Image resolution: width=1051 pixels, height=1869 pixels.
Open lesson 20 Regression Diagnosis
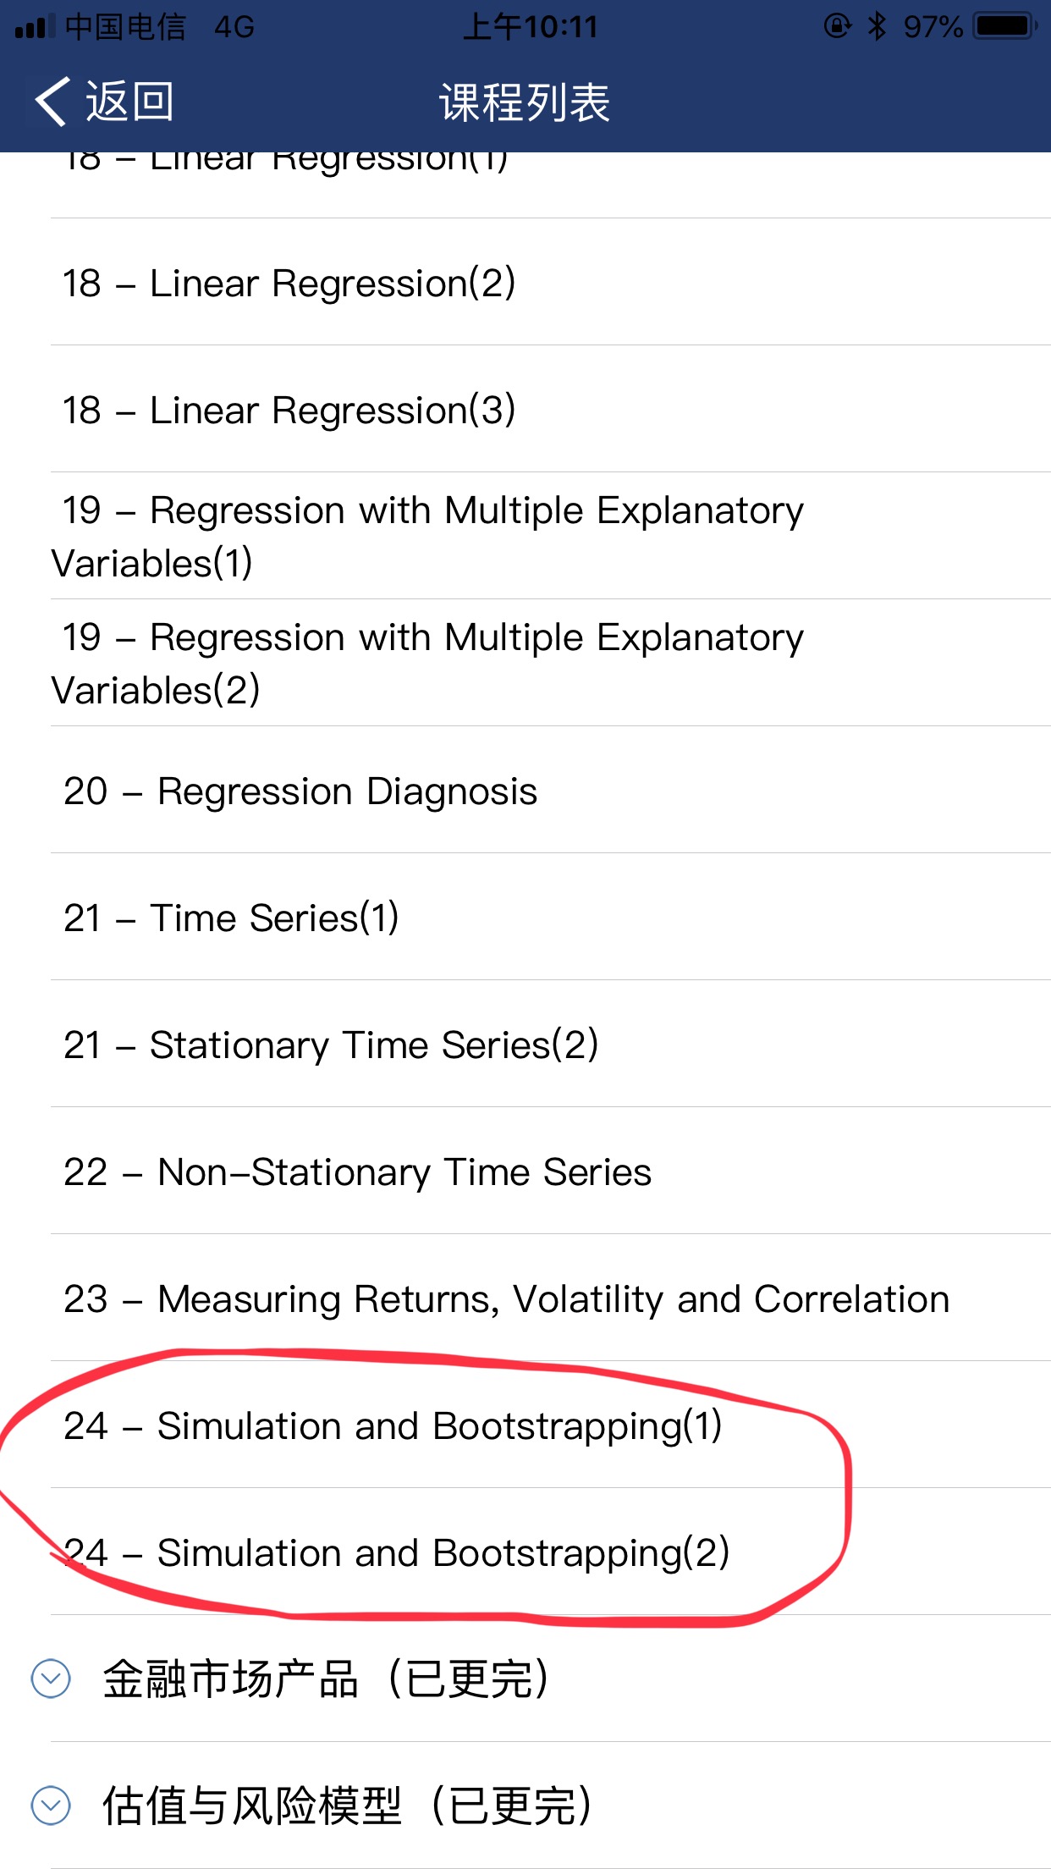click(x=300, y=791)
